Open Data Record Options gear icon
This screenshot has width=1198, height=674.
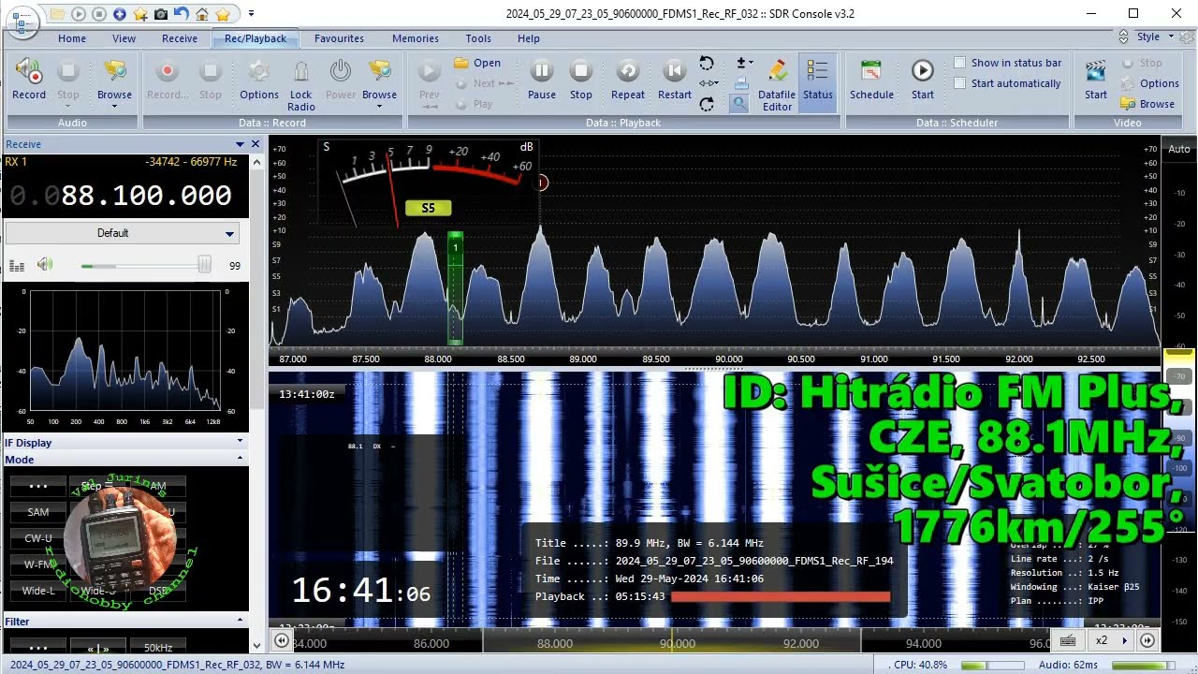click(258, 71)
